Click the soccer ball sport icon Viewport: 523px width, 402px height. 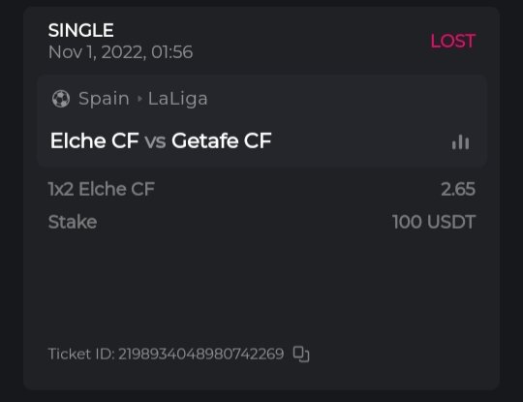pos(61,99)
